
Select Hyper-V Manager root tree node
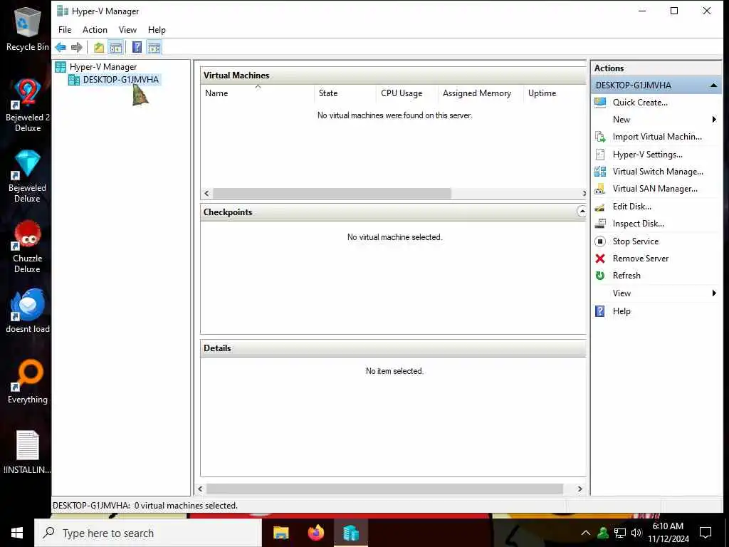(103, 67)
